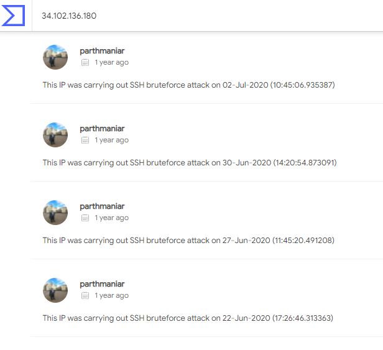The height and width of the screenshot is (350, 383).
Task: Click calendar icon on 22-Jun-2020 comment
Action: (85, 295)
